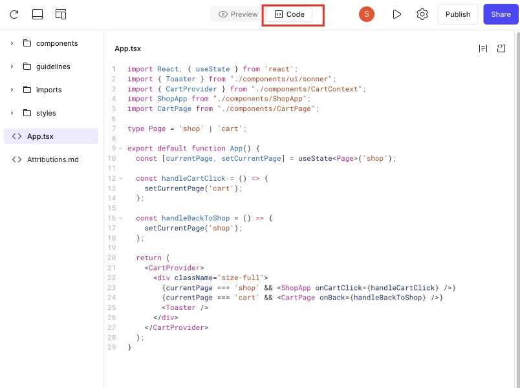Expand the styles folder chevron
The height and width of the screenshot is (388, 520).
tap(12, 113)
